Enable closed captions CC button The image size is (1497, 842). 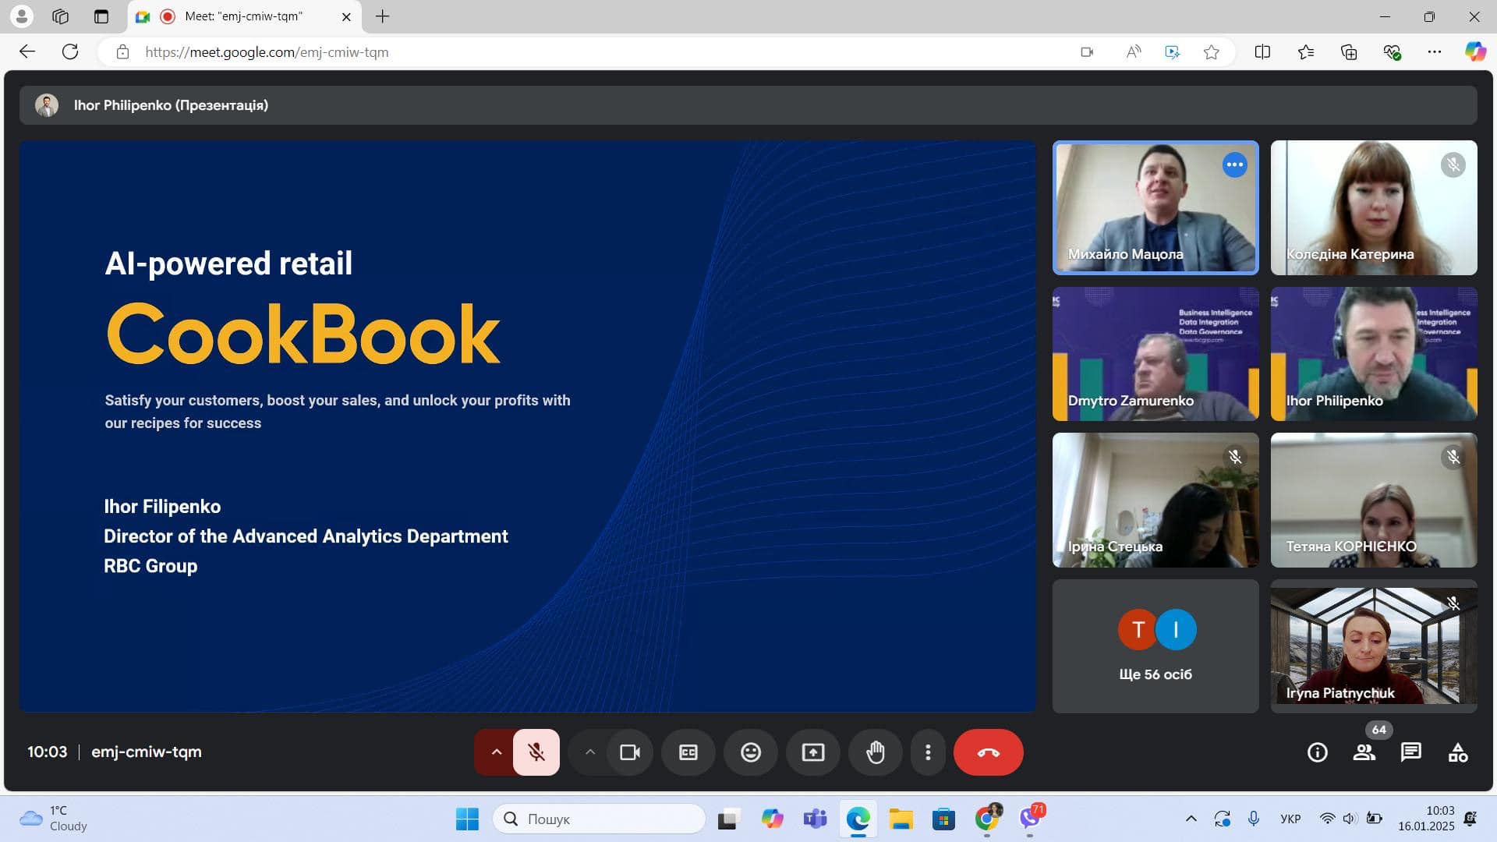point(688,752)
